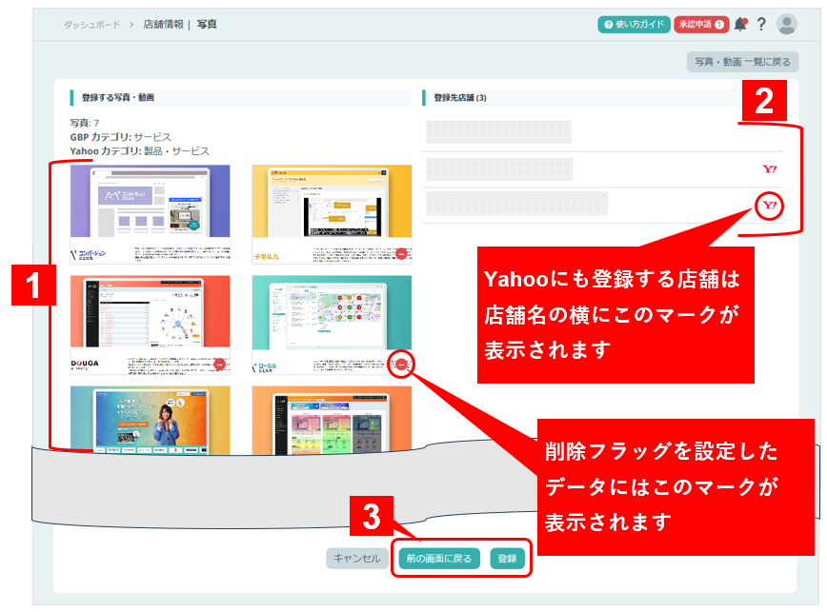Click 前の画面に戻る button

(x=439, y=559)
